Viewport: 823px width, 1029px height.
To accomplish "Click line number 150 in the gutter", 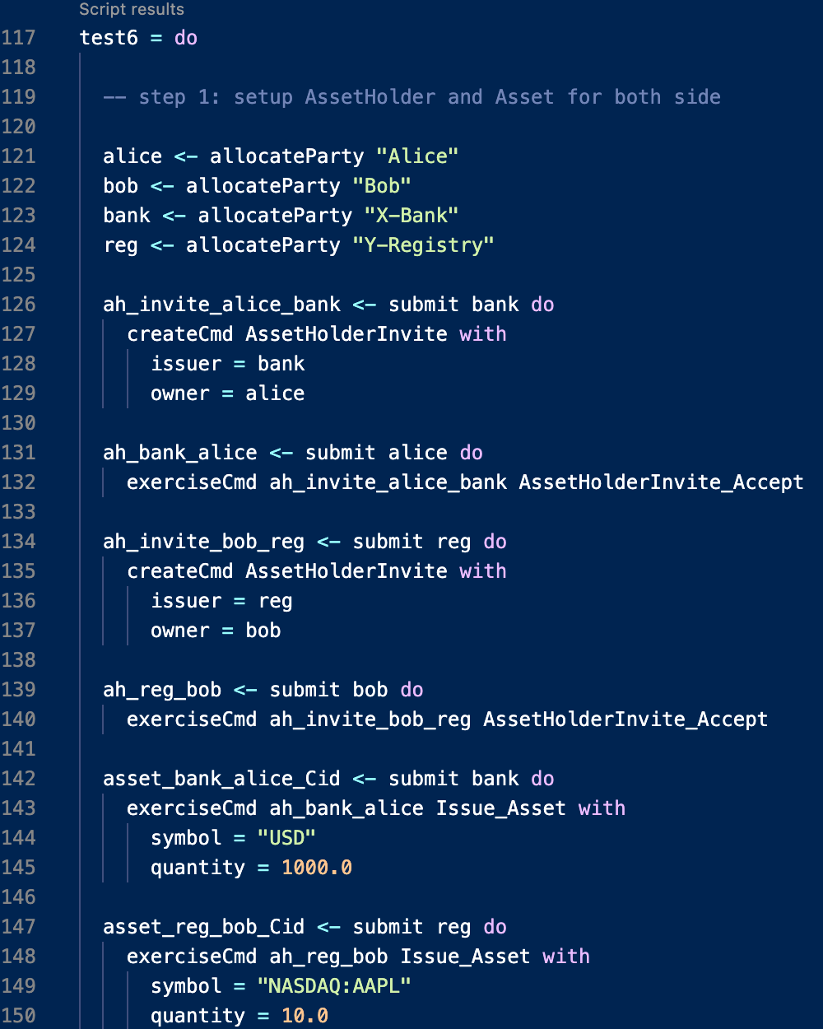I will point(19,1016).
